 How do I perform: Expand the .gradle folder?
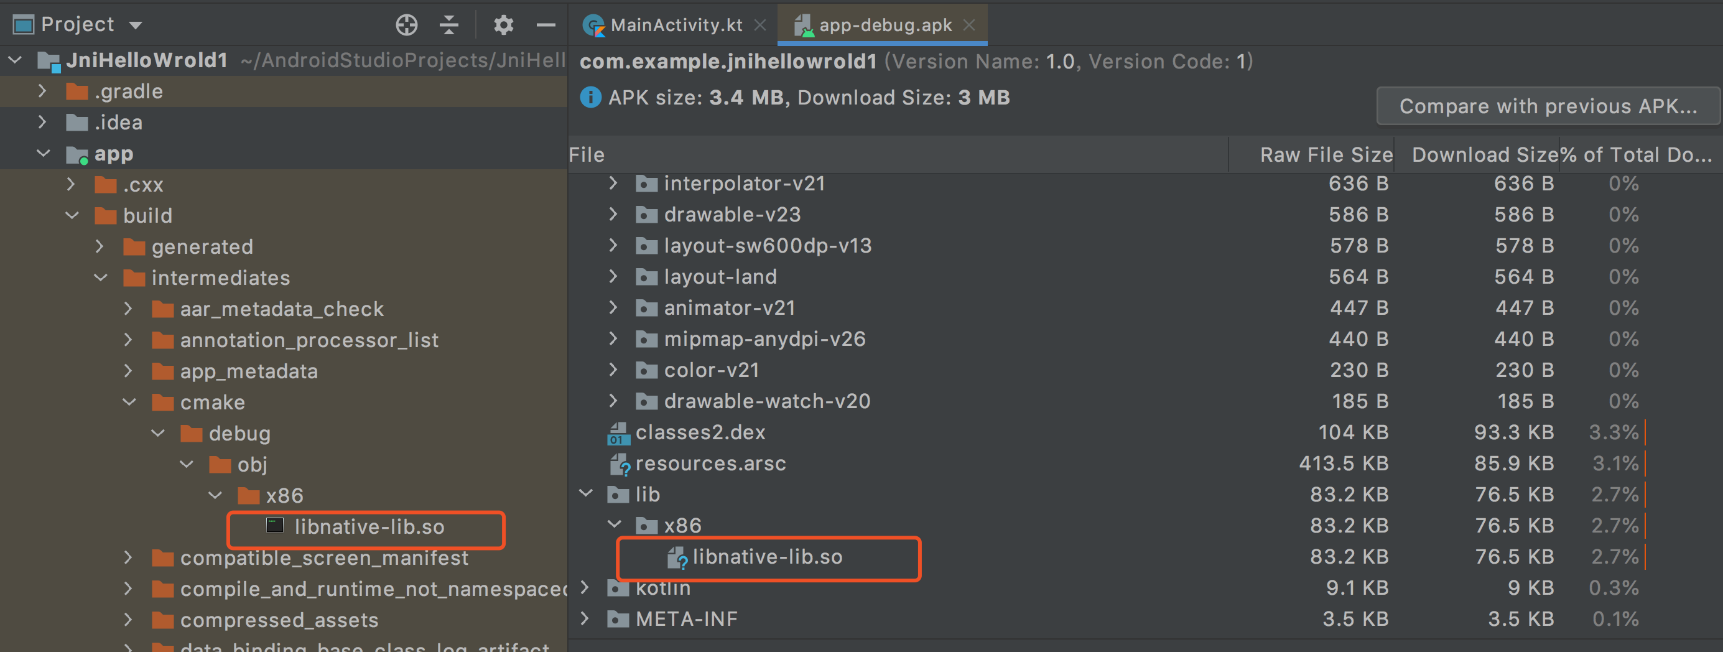pyautogui.click(x=43, y=91)
